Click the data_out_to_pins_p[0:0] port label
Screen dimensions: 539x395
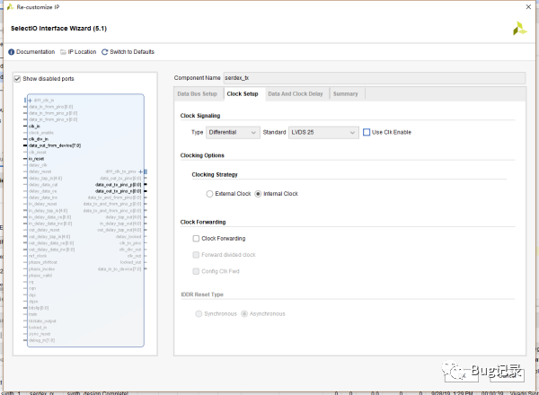click(x=119, y=185)
